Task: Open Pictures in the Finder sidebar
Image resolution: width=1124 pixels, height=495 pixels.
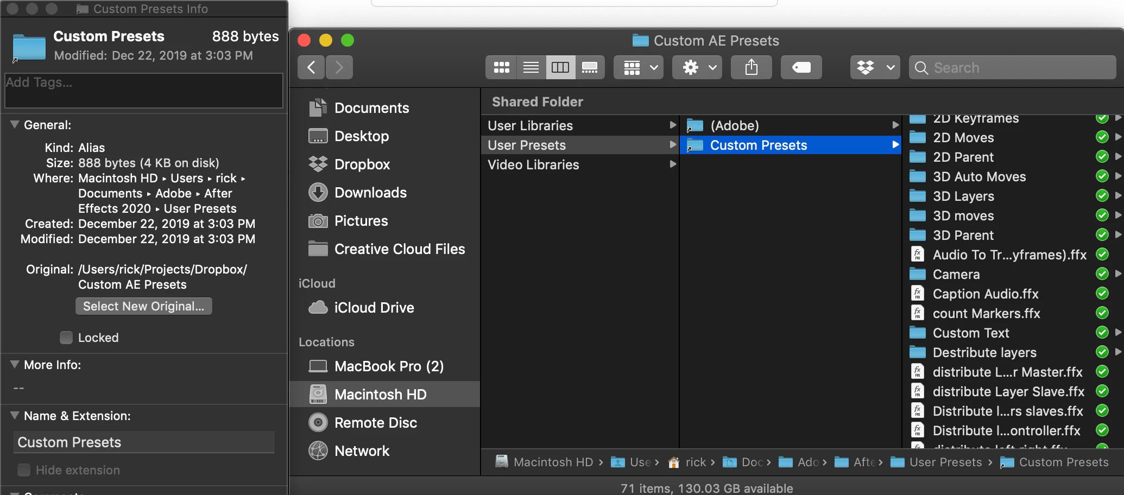Action: click(x=384, y=220)
